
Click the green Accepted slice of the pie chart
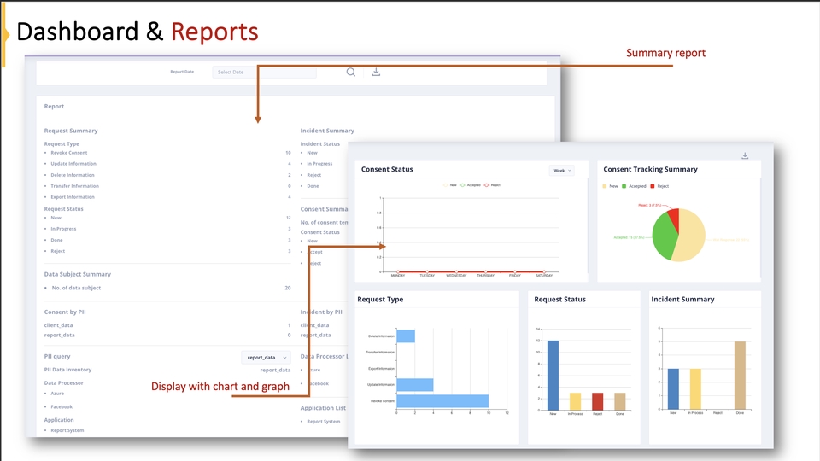click(x=663, y=238)
